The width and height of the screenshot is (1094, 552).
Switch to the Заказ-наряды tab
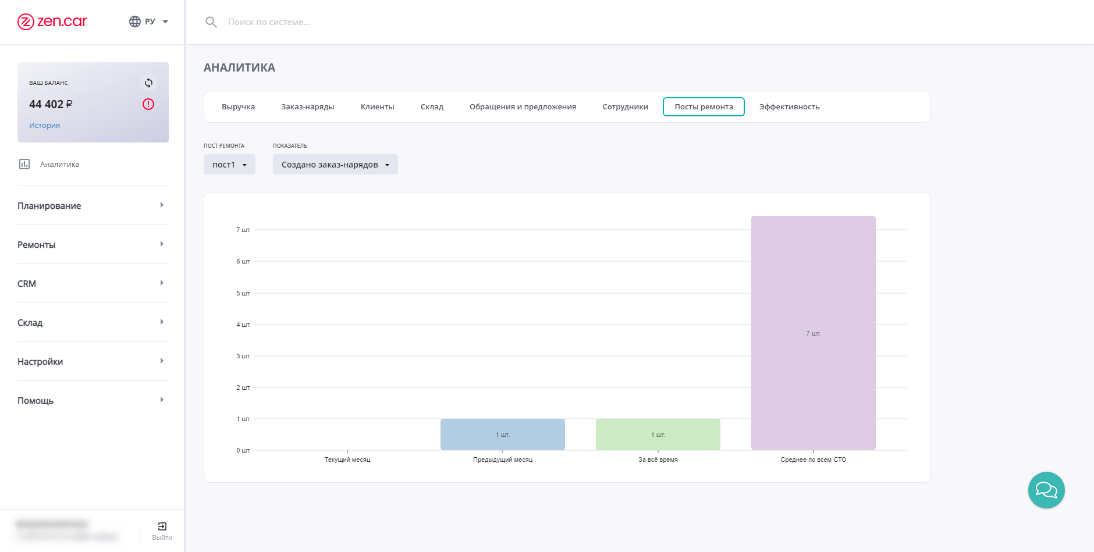pos(307,106)
